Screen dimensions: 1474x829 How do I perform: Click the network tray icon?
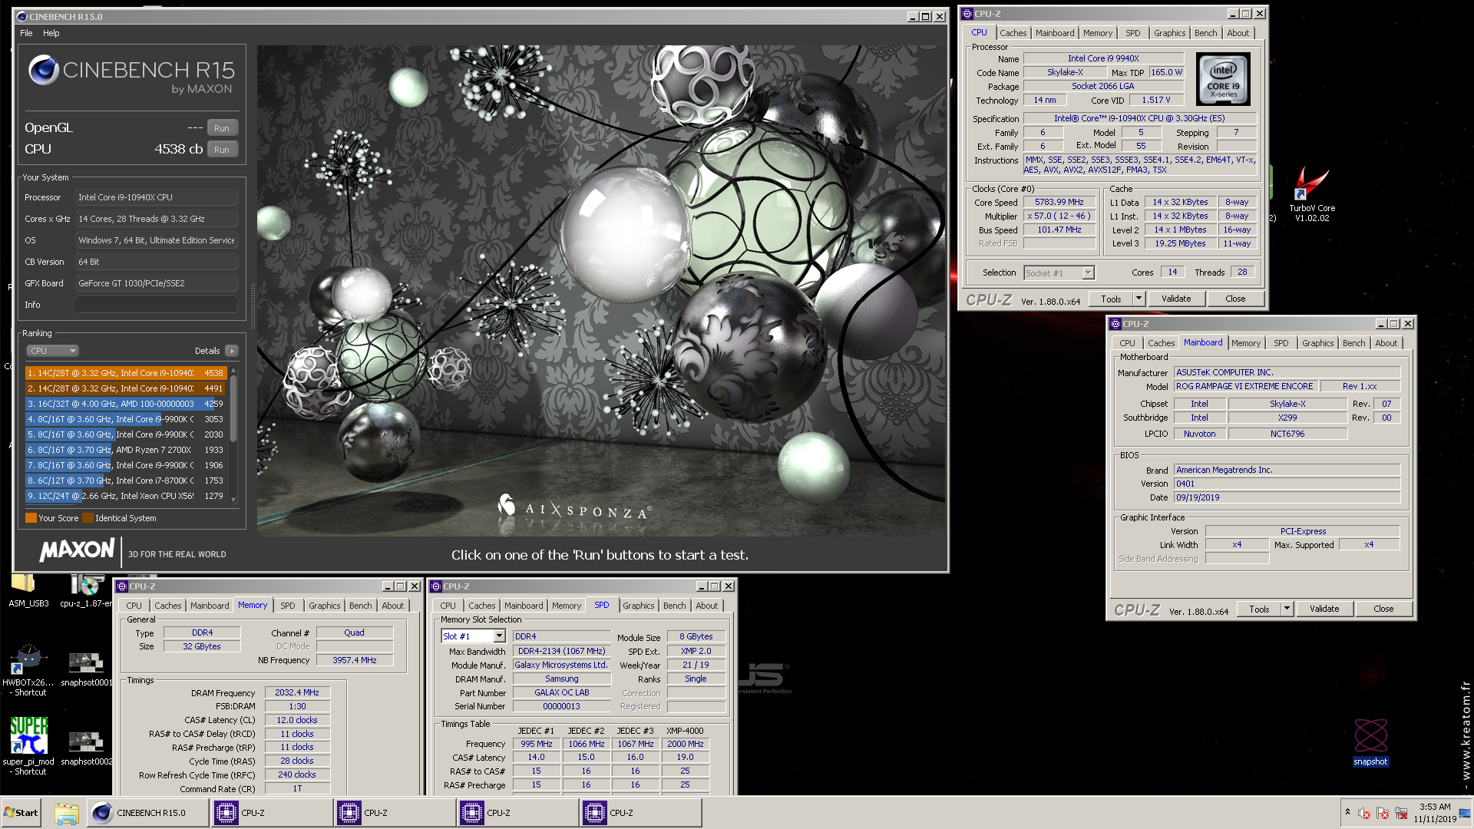[x=1401, y=813]
